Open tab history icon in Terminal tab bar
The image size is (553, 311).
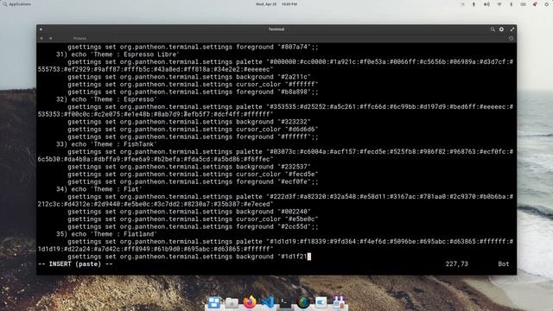(511, 38)
